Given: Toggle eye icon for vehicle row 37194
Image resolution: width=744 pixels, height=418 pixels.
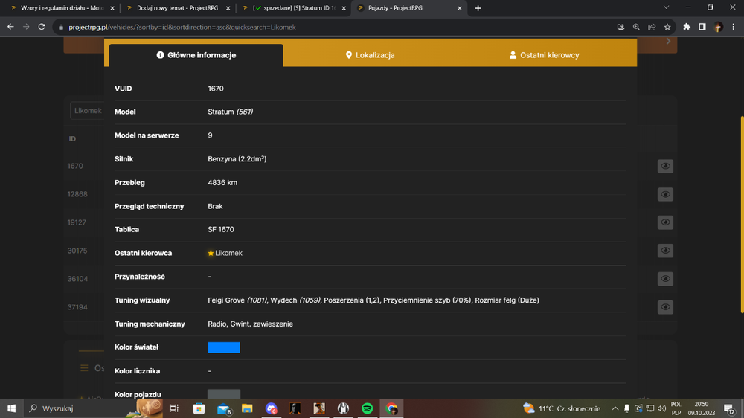Looking at the screenshot, I should coord(665,307).
